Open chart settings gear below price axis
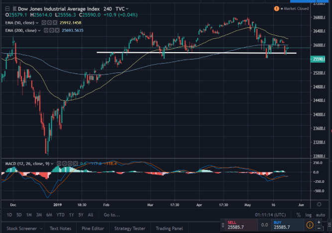 (319, 204)
